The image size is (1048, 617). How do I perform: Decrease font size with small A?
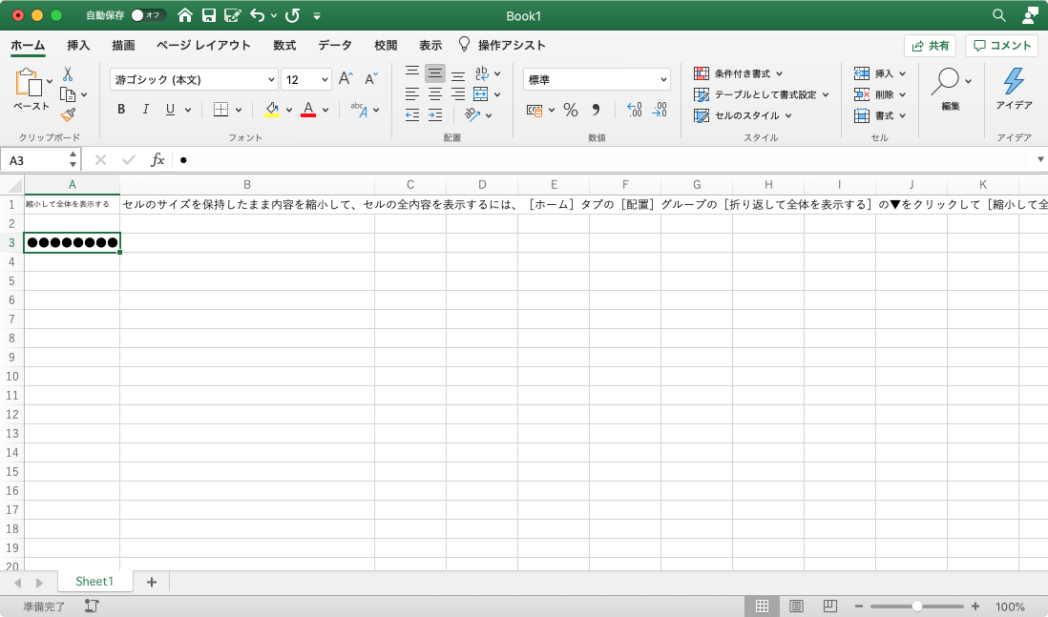point(371,79)
